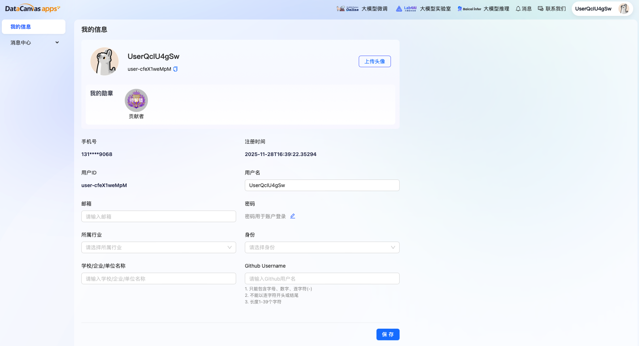Screen dimensions: 639x346
Task: Click the 保存 button to save changes
Action: tap(388, 334)
